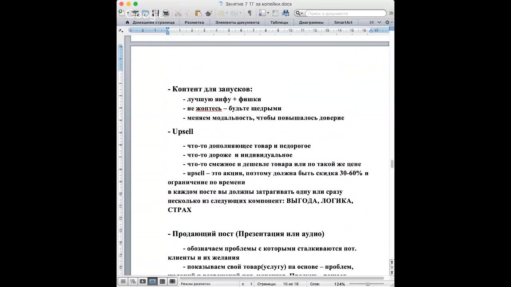Click the Sidebar view icon
The image size is (511, 287).
[262, 13]
